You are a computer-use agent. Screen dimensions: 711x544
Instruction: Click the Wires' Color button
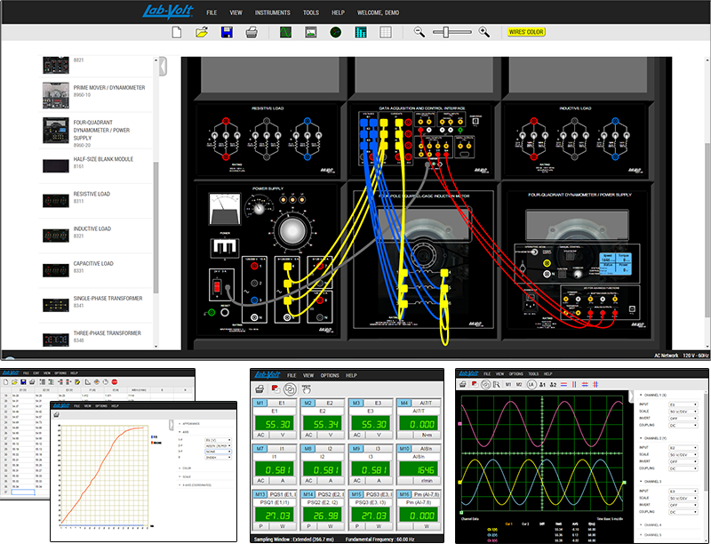pos(526,32)
